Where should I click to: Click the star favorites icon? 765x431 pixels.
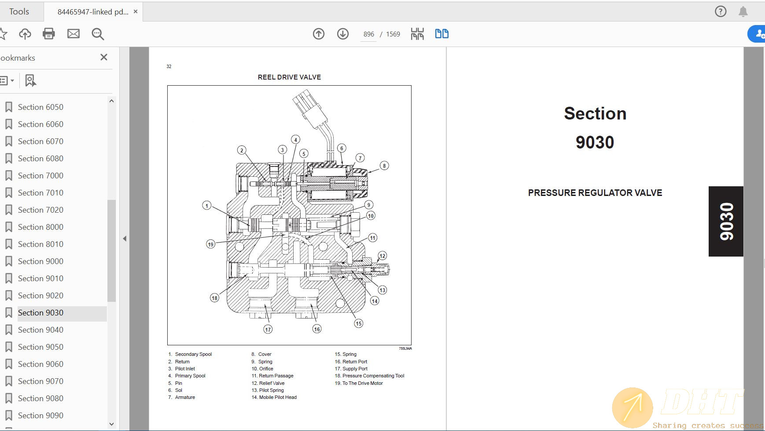pyautogui.click(x=4, y=33)
